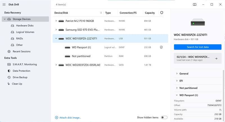Viewport: 225px width, 122px height.
Task: Expand the Samsung SSD 970 EVO row
Action: tap(56, 30)
